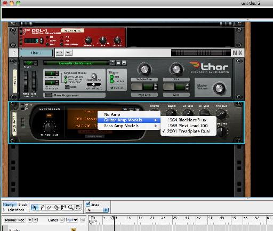Viewport: 273px width, 231px height.
Task: Toggle Thor's MIDI trigger button
Action: tap(112, 77)
